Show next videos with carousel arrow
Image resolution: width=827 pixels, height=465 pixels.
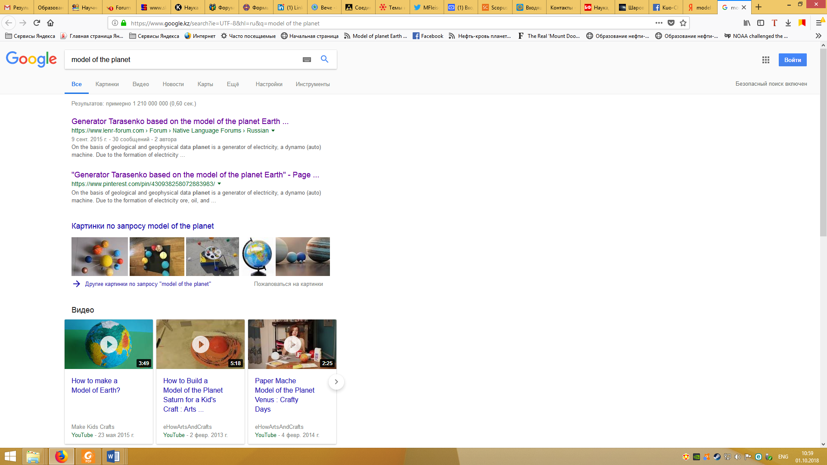(x=336, y=382)
